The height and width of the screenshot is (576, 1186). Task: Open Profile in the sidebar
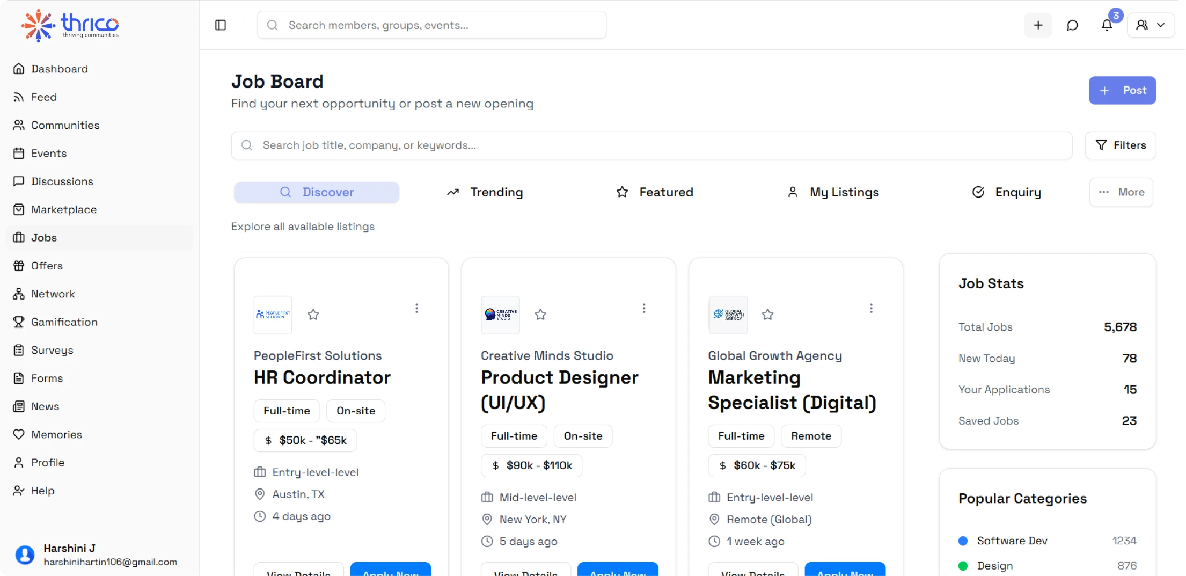[x=100, y=463]
